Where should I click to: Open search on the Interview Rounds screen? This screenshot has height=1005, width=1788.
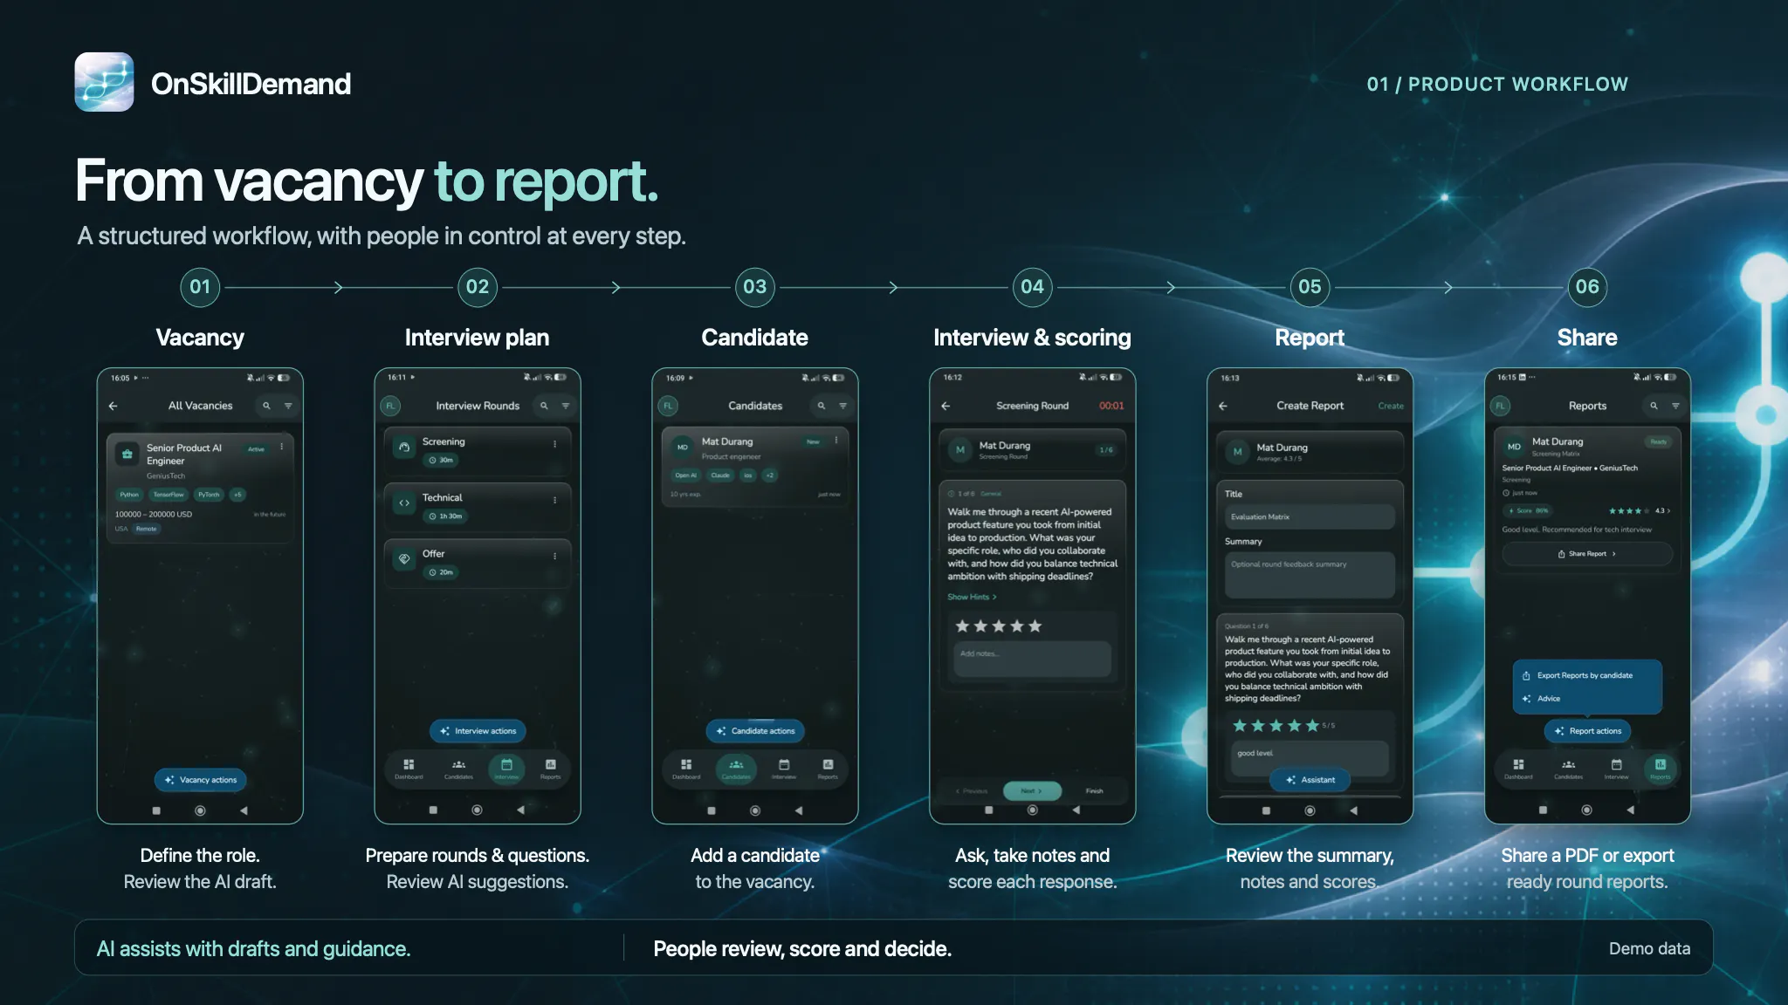click(x=544, y=406)
